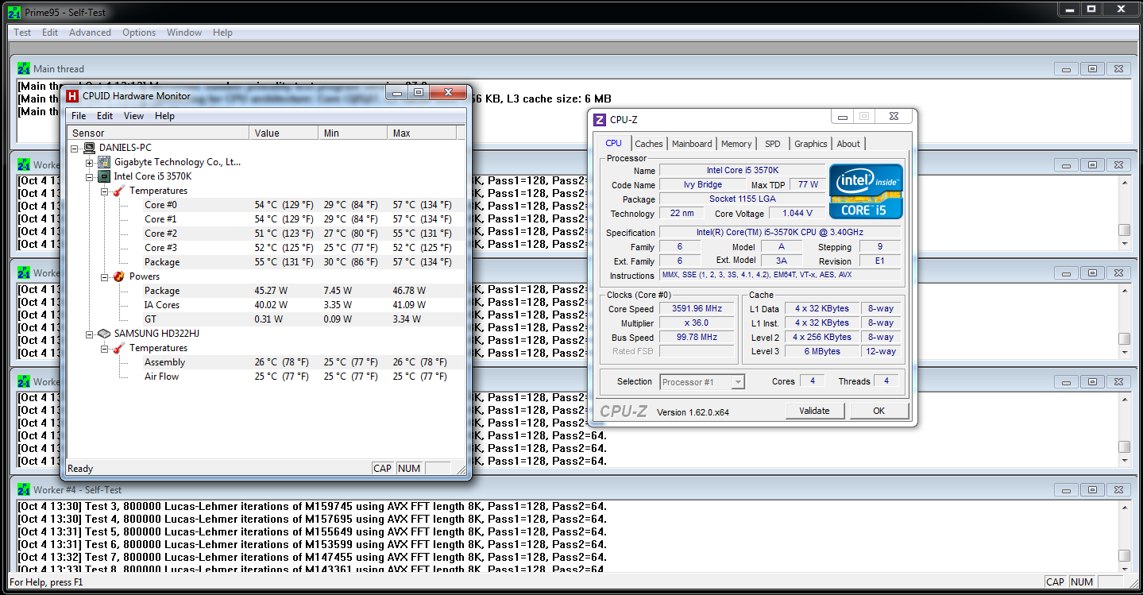This screenshot has width=1143, height=595.
Task: Open the File menu in Hardware Monitor
Action: tap(79, 116)
